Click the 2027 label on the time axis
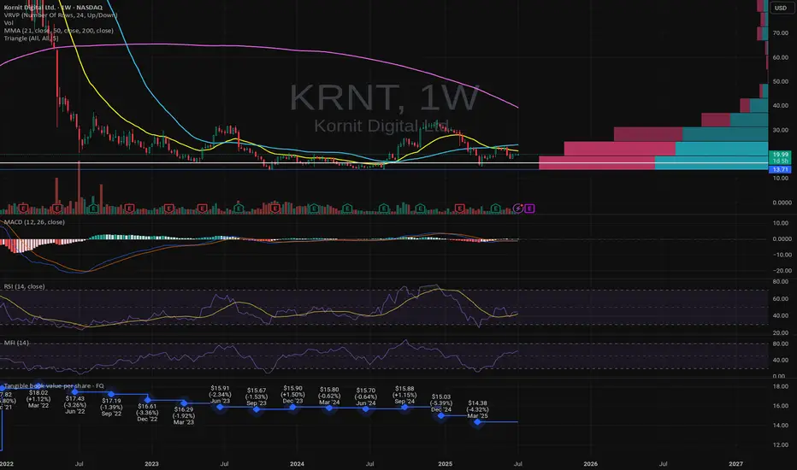Screen dimensions: 797x470 (x=735, y=464)
